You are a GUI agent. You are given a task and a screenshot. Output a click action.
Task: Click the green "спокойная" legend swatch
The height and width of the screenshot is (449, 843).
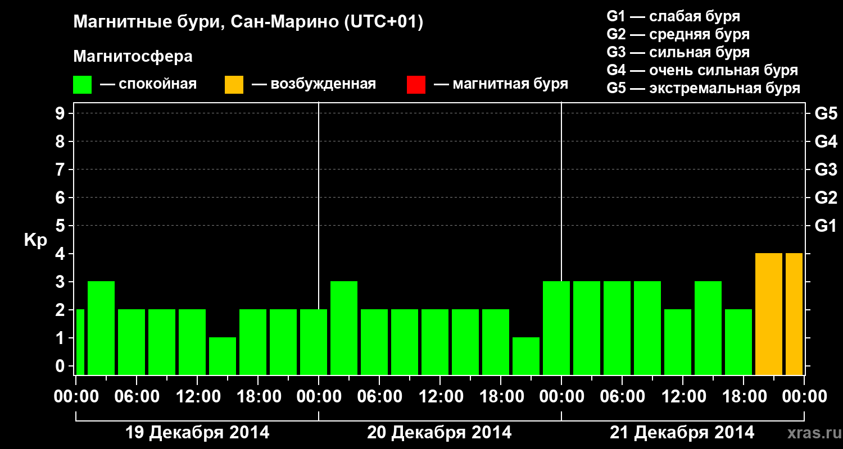82,85
